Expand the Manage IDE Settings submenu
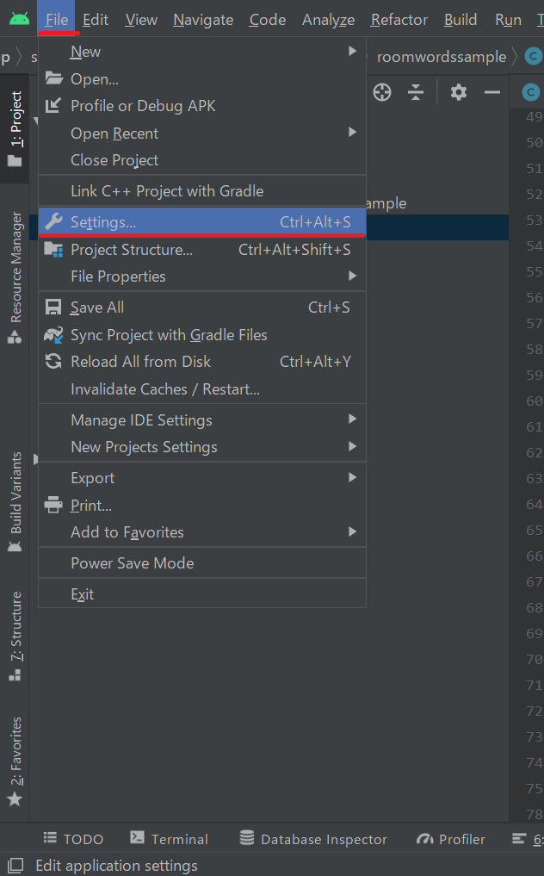This screenshot has width=544, height=876. point(202,420)
